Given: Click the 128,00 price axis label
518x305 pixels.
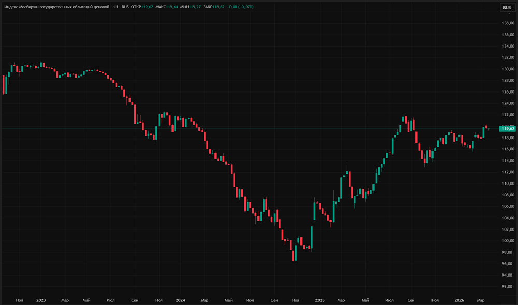Looking at the screenshot, I should (508, 81).
